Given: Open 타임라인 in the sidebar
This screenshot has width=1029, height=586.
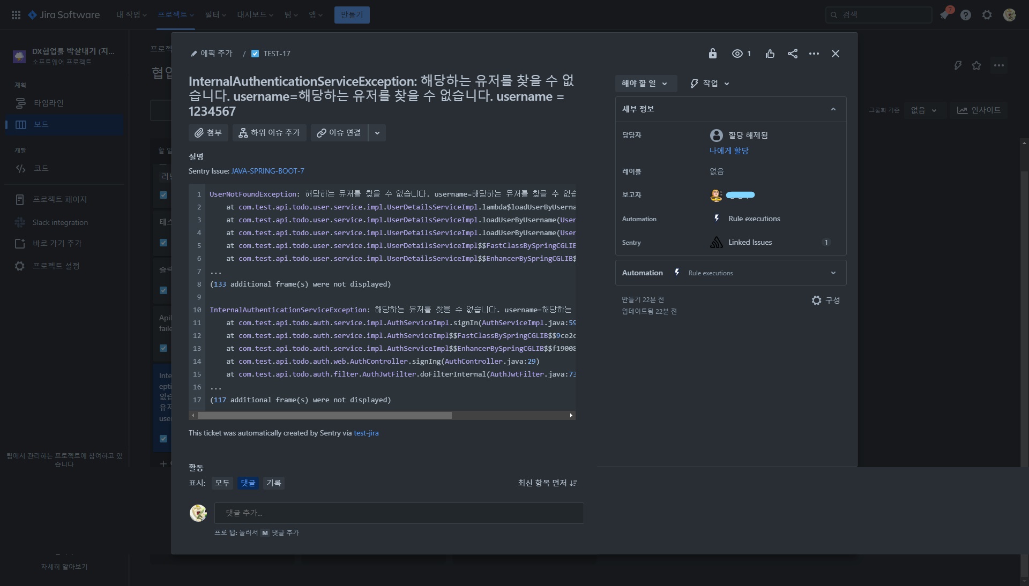Looking at the screenshot, I should pyautogui.click(x=64, y=103).
